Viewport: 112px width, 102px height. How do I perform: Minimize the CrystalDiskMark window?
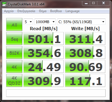86,3
